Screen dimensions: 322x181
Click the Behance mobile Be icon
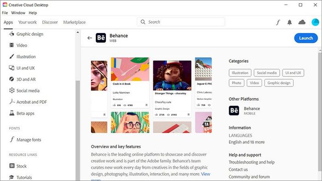pyautogui.click(x=234, y=111)
